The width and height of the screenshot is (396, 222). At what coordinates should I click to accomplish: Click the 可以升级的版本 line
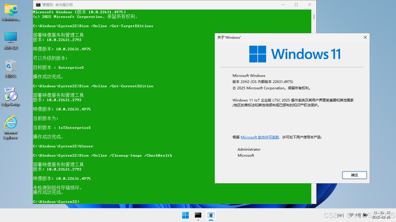click(x=50, y=58)
